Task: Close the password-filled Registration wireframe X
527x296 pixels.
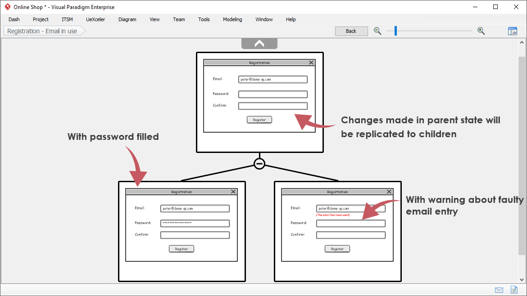Action: coord(233,192)
